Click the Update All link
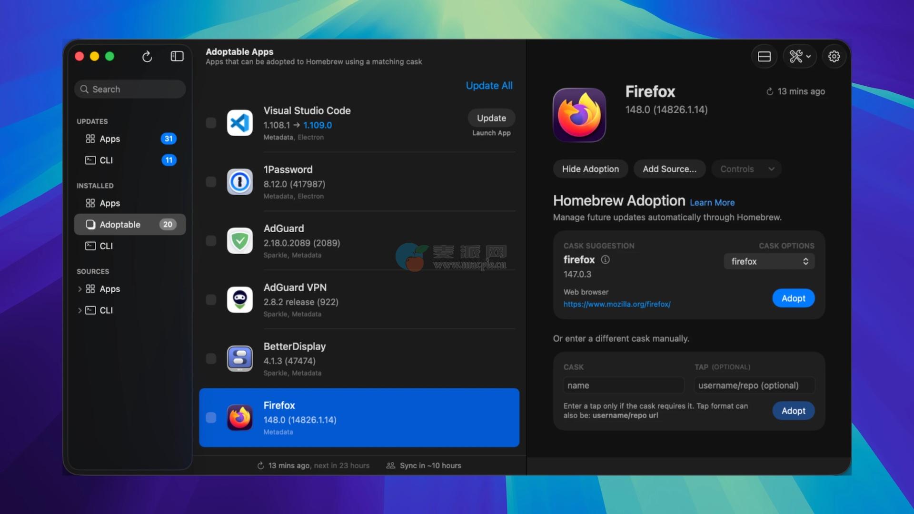The height and width of the screenshot is (514, 914). (x=489, y=86)
